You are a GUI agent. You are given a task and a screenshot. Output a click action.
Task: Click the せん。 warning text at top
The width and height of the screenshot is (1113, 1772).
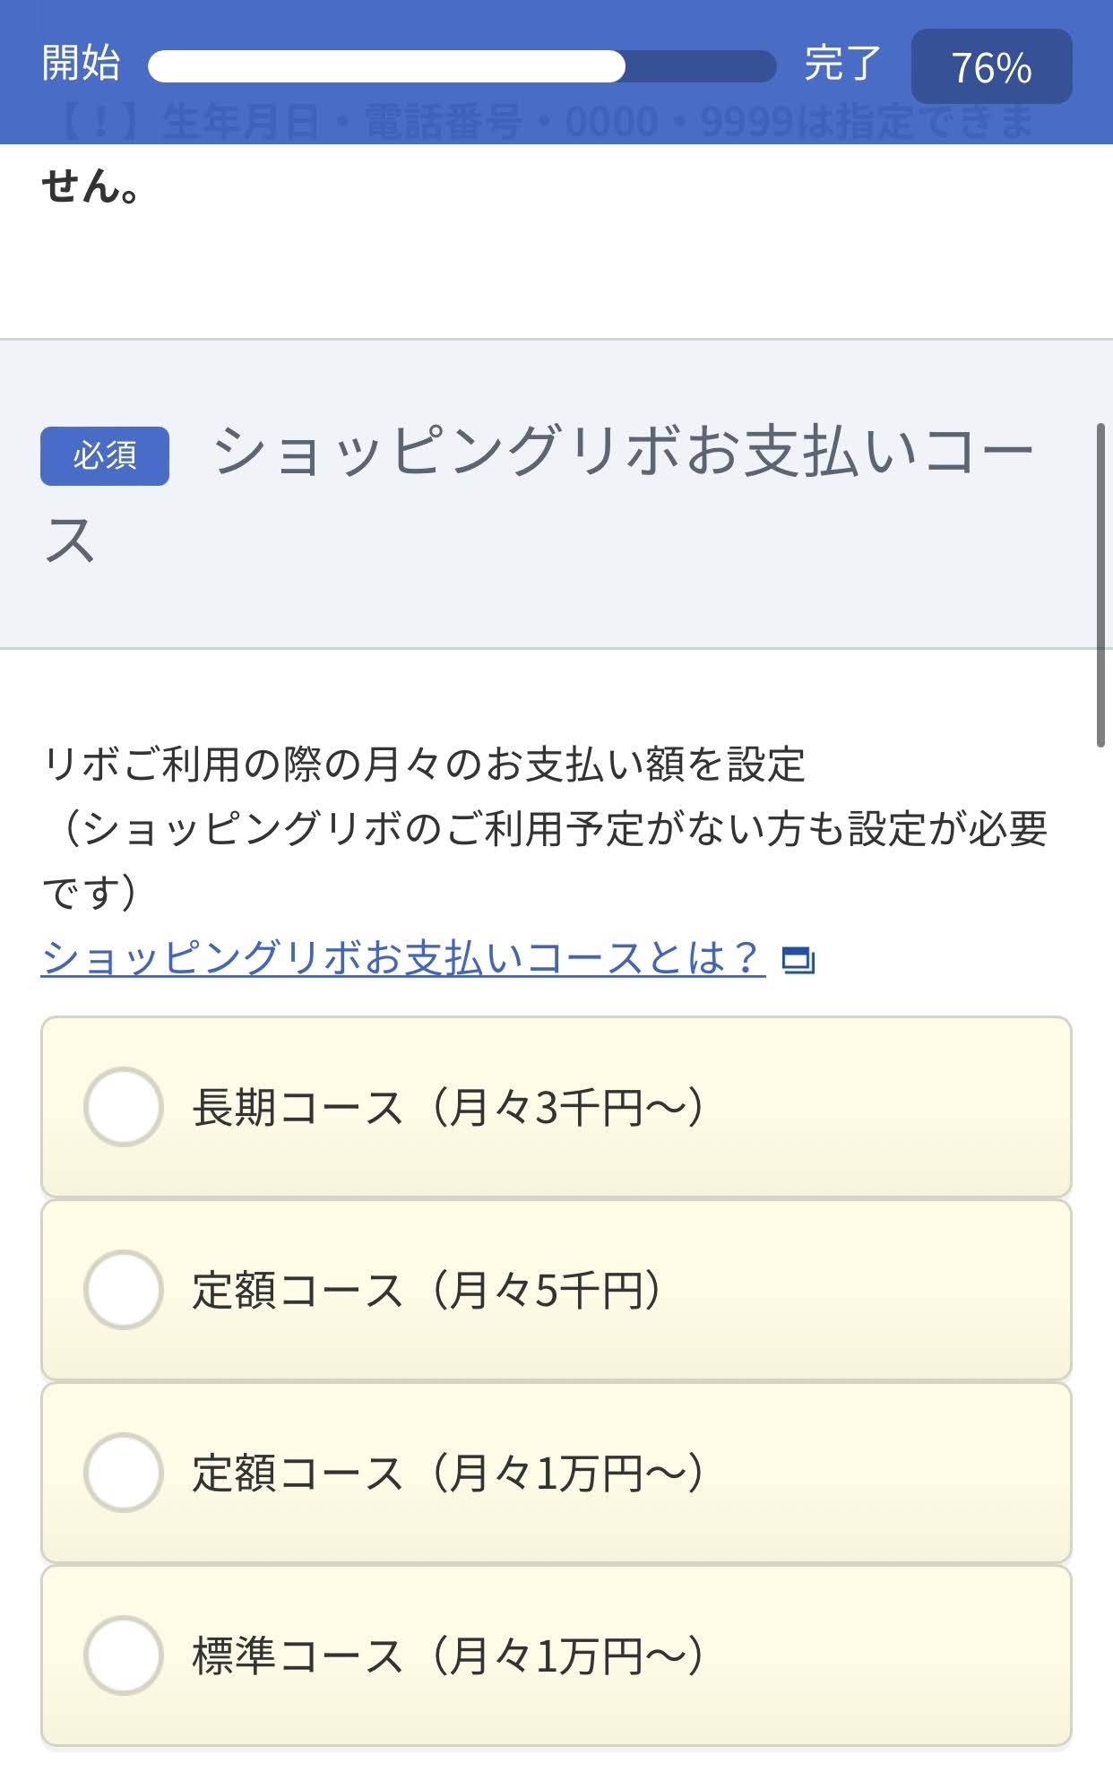pos(91,186)
